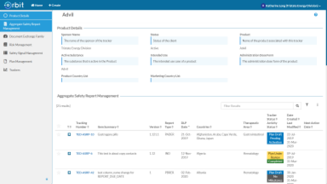Open the tracking number link in IND row
Image resolution: width=327 pixels, height=184 pixels.
tap(84, 154)
